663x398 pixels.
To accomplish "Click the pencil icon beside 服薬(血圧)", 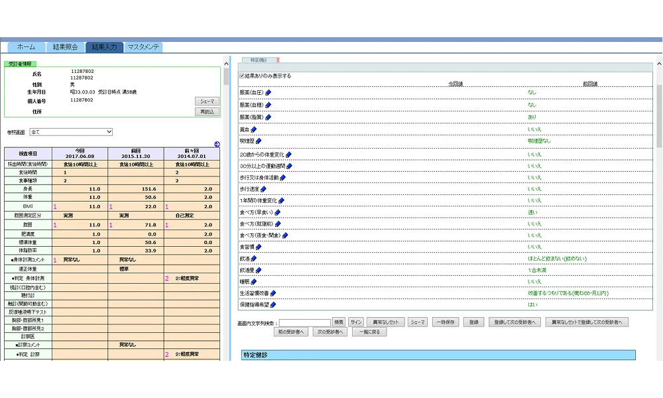I will (268, 93).
